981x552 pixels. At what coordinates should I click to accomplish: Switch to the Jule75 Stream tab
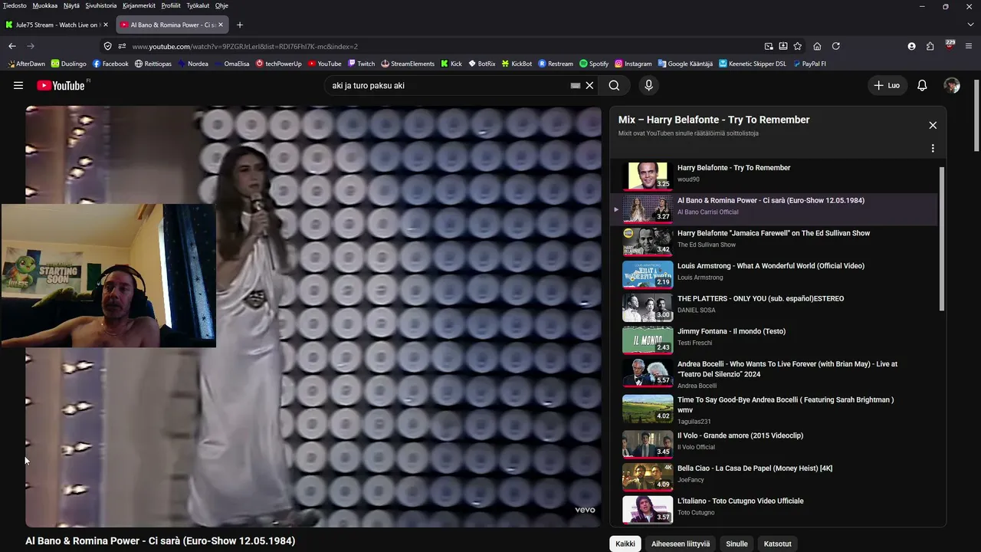(57, 25)
